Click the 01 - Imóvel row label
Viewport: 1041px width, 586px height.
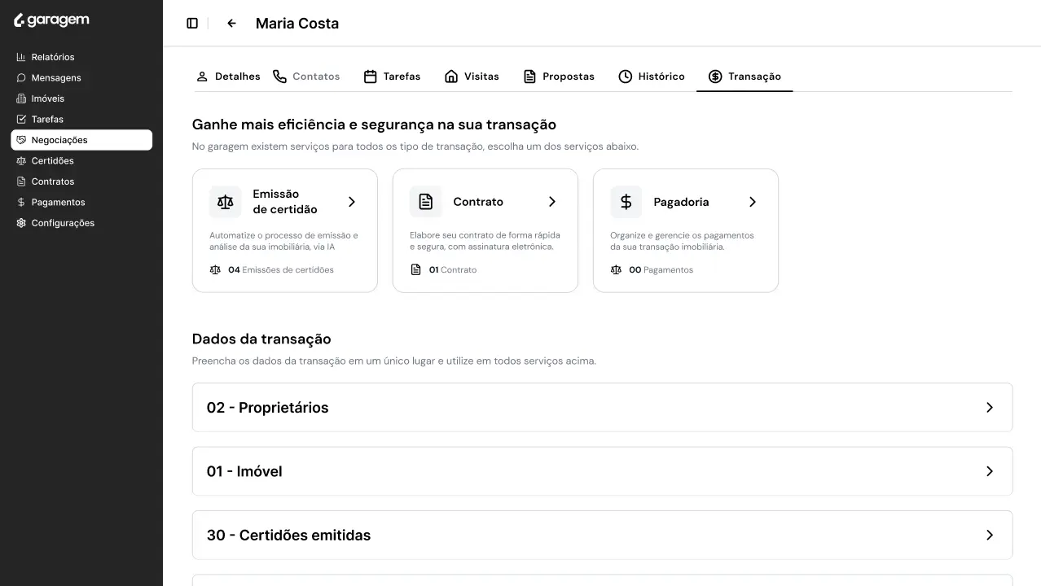[x=244, y=471]
